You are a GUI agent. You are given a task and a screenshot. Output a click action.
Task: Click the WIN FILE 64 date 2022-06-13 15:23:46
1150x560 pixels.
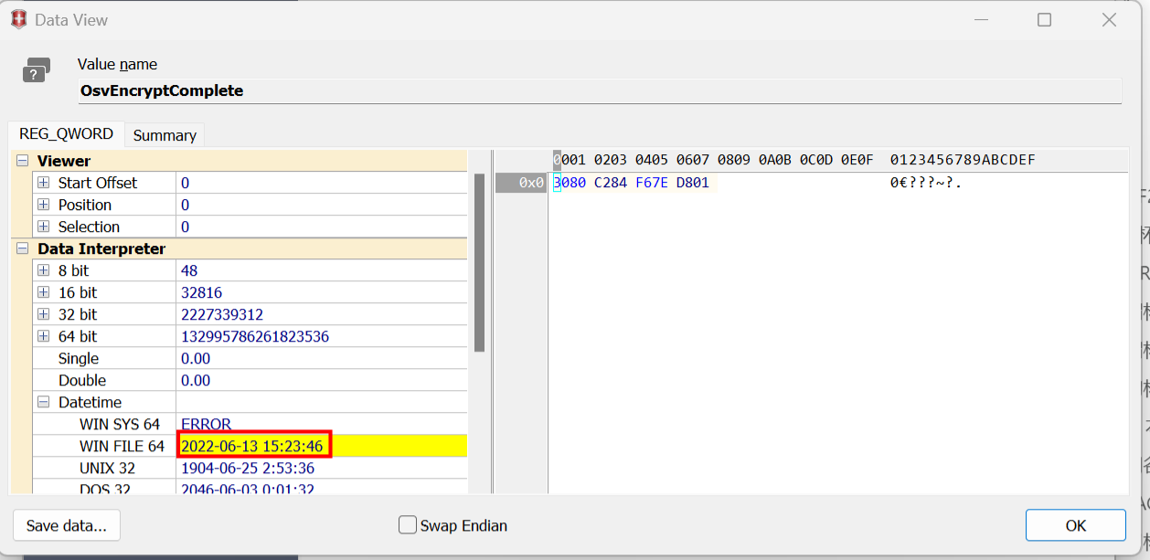pos(252,446)
